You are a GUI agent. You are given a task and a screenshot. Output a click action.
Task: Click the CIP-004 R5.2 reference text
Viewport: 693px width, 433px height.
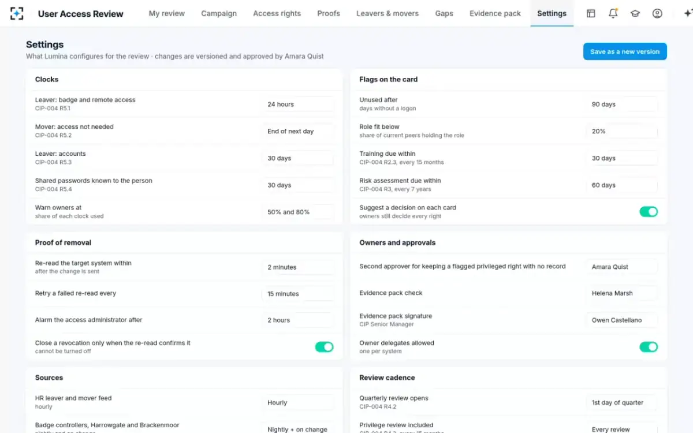coord(53,136)
